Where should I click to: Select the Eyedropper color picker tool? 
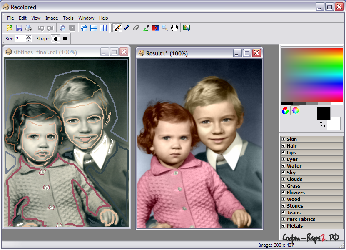point(146,28)
